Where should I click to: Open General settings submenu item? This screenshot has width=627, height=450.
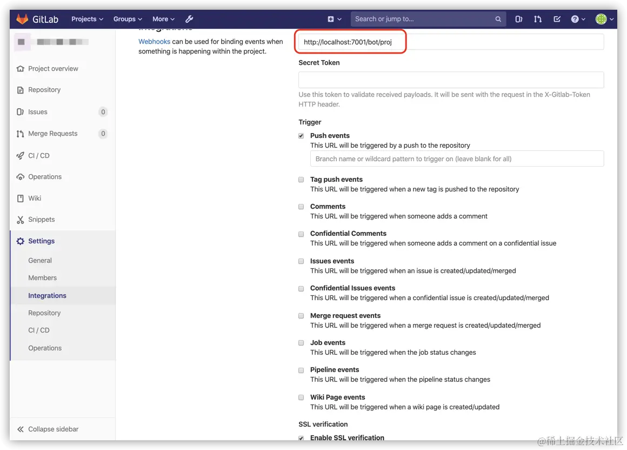click(40, 260)
